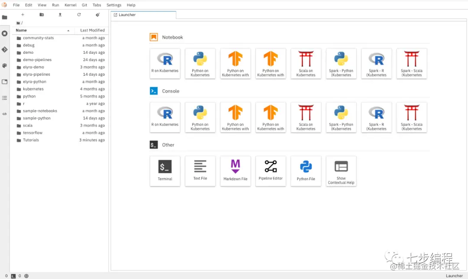Viewport: 468px width, 279px height.
Task: Select the Tutorials folder
Action: pos(60,140)
